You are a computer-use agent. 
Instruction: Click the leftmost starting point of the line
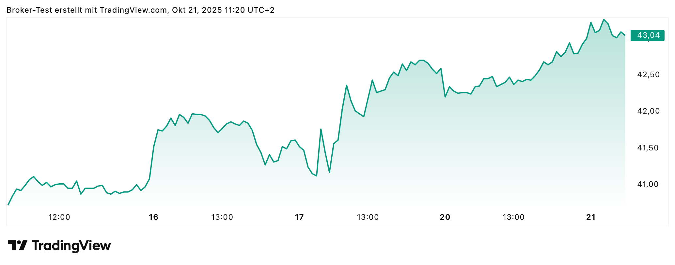coord(8,205)
